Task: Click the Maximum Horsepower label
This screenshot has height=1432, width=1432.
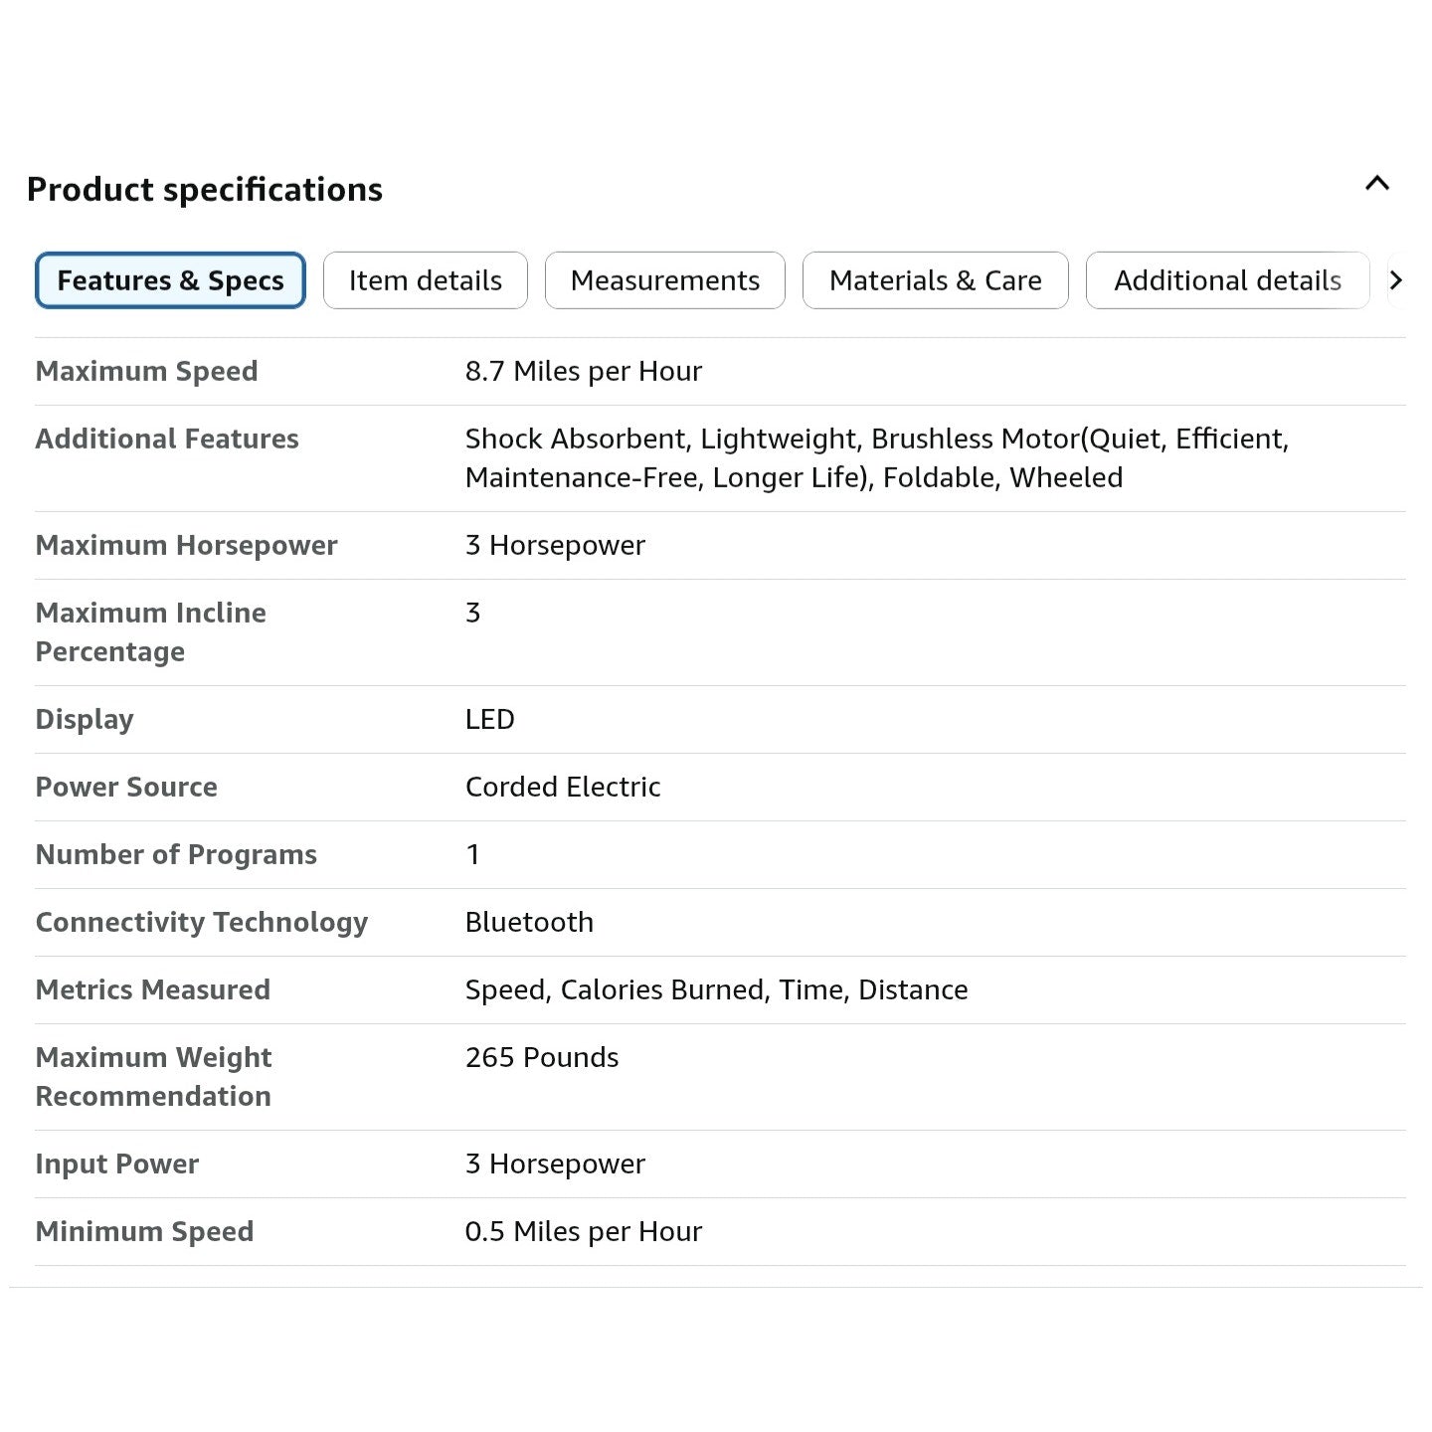Action: click(186, 545)
